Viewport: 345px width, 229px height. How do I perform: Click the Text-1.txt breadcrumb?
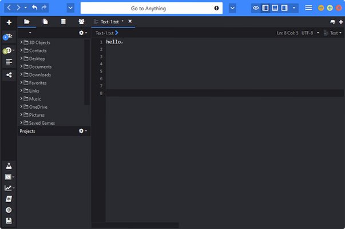click(x=105, y=33)
